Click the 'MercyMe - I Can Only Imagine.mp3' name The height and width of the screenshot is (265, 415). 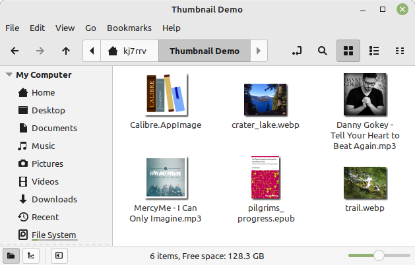[x=166, y=213]
